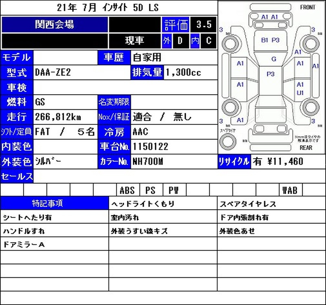Click the 排気量 label

147,73
